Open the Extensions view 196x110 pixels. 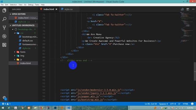click(4, 45)
